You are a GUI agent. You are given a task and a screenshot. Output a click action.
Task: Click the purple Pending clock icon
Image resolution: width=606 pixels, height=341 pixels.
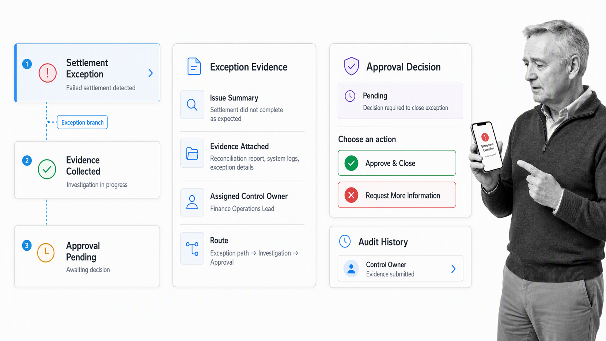point(350,96)
